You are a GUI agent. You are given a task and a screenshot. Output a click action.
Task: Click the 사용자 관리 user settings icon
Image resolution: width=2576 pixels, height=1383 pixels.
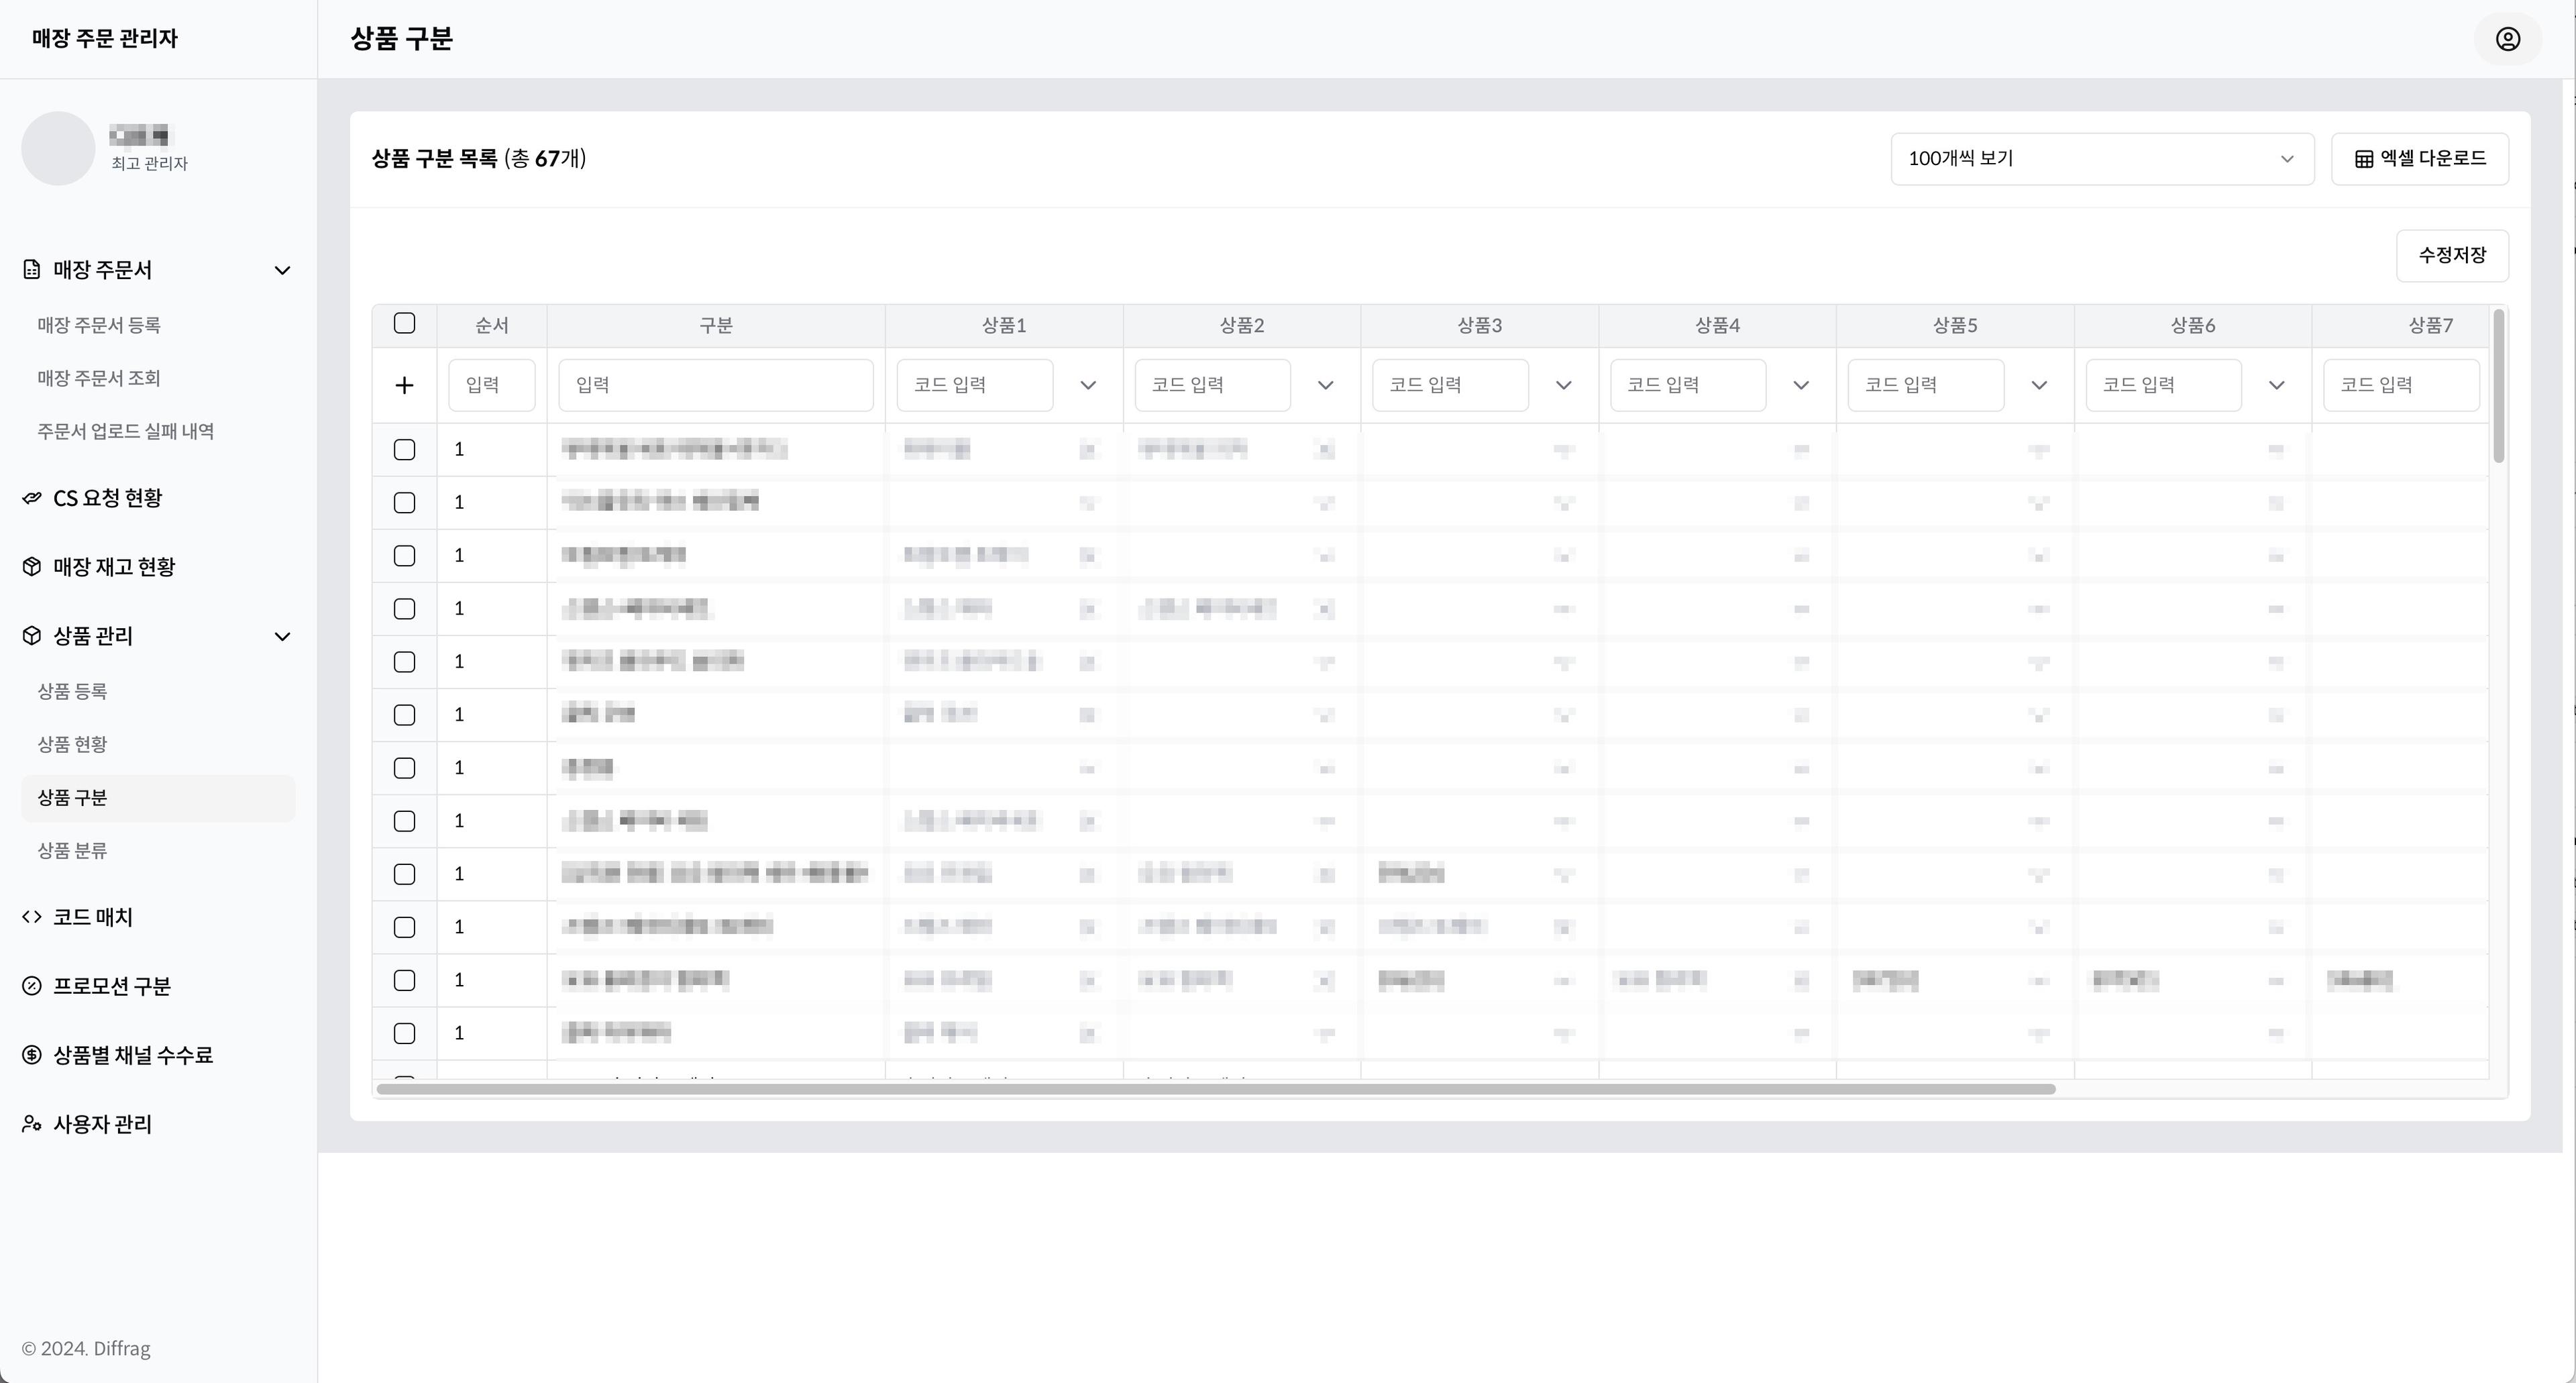click(32, 1124)
